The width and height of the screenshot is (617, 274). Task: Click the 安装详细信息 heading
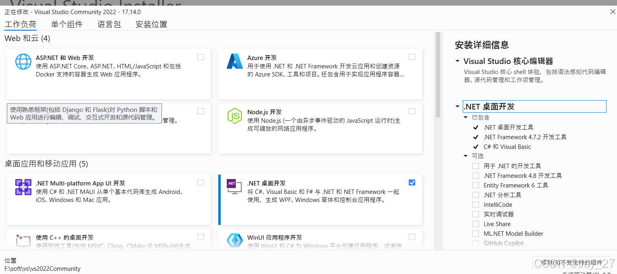482,45
